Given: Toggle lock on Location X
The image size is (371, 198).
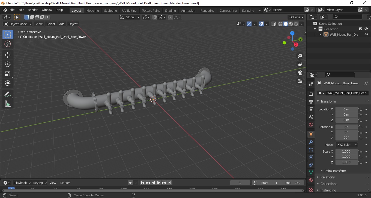Looking at the screenshot, I should 360,109.
